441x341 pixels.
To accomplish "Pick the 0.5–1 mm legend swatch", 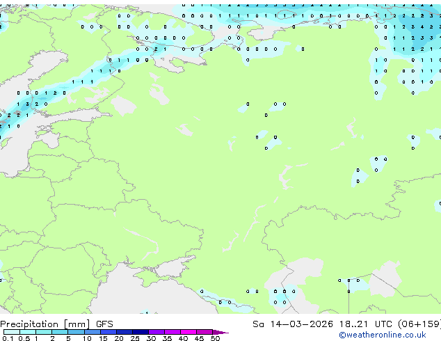I will 28,332.
